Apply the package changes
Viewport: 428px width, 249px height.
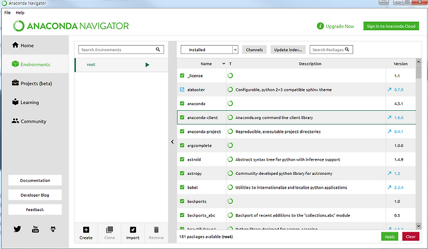(389, 237)
